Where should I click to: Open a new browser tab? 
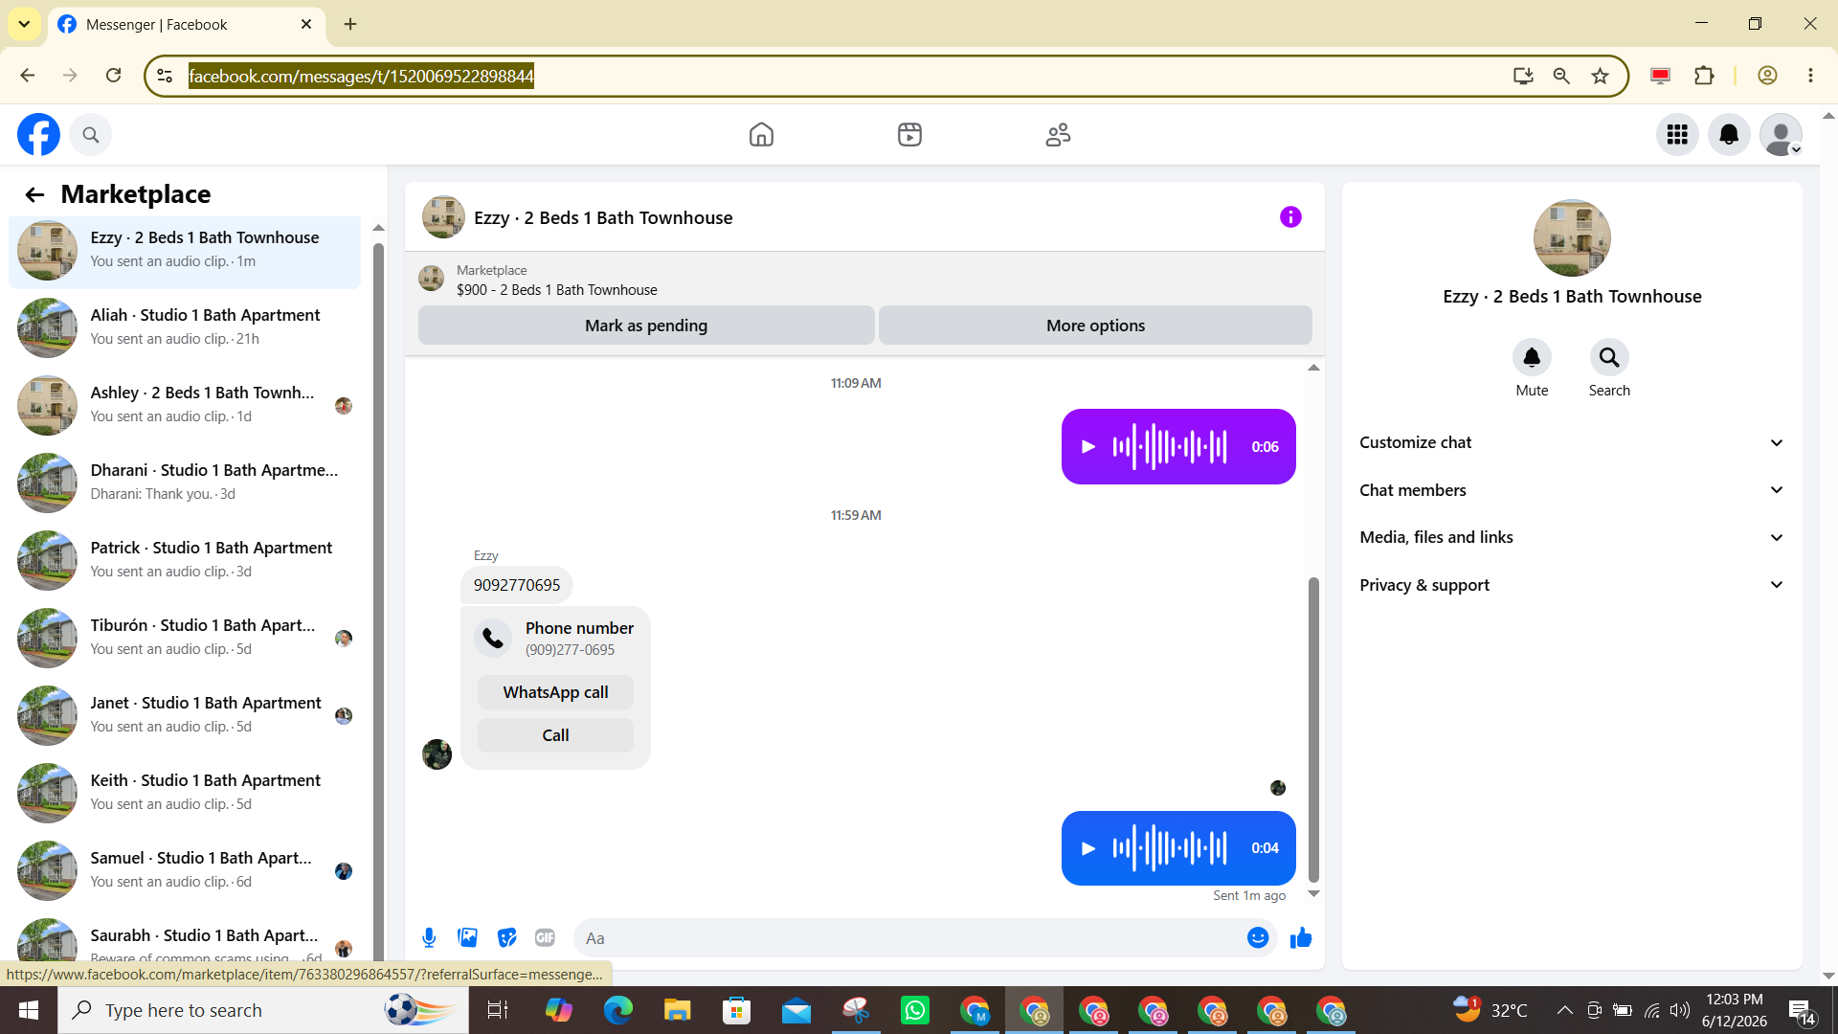click(x=350, y=24)
